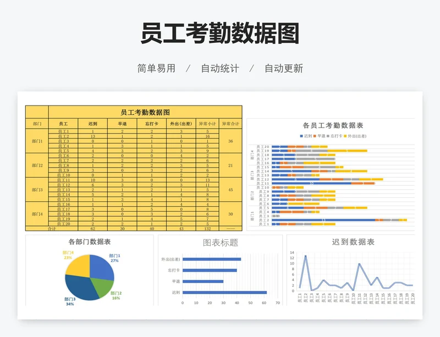This screenshot has height=337, width=440.
Task: Click the placeholder title 图表标题
Action: [221, 242]
